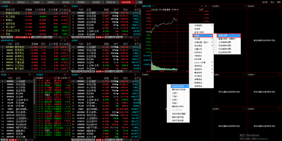The width and height of the screenshot is (282, 141).
Task: Open the 全部A股 dropdown in 短线精灵
Action: [x=66, y=78]
